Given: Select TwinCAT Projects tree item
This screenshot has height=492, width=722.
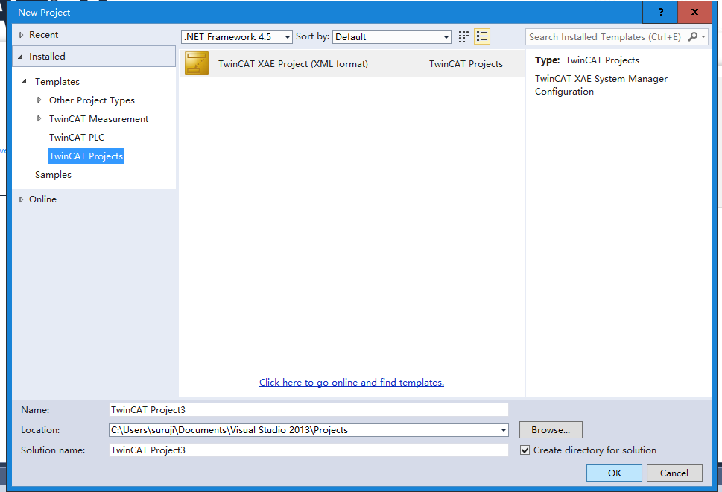Looking at the screenshot, I should tap(86, 156).
